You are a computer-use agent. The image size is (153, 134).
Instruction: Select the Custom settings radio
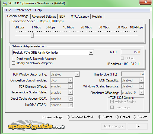pyautogui.click(x=135, y=117)
